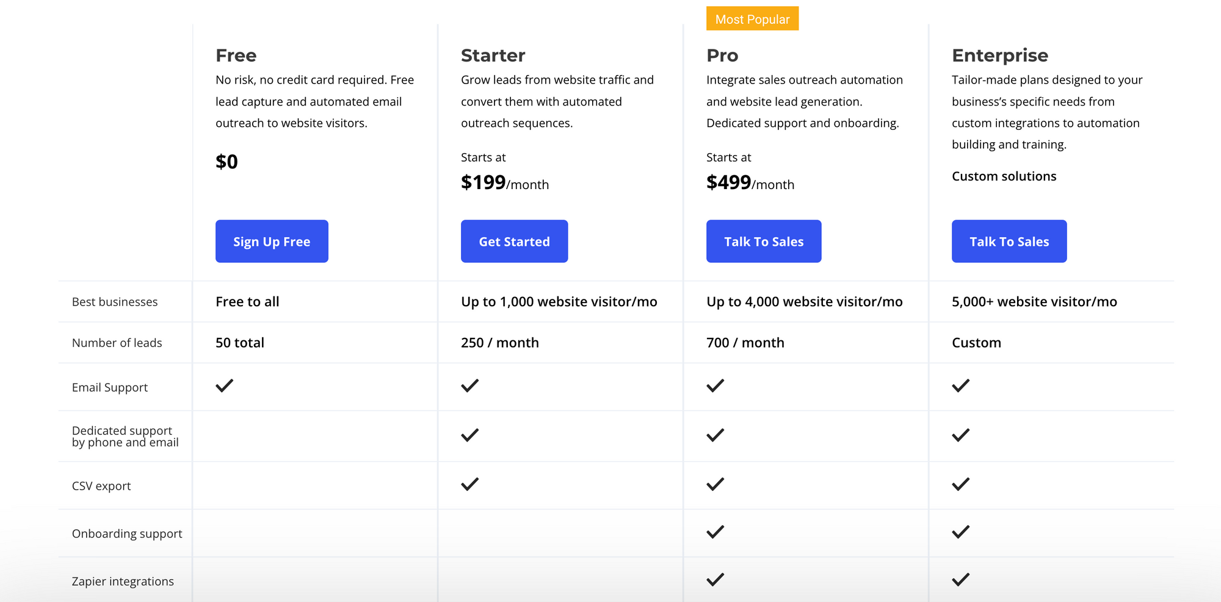Click Talk To Sales under Pro
Viewport: 1221px width, 602px height.
[764, 242]
